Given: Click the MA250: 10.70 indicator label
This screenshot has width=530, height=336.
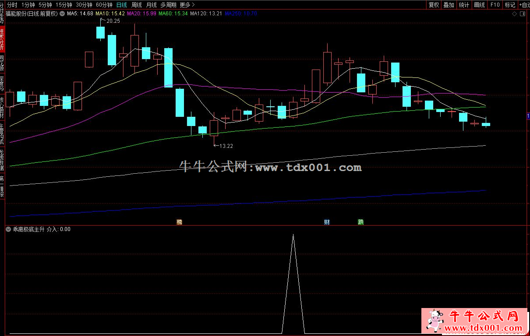Looking at the screenshot, I should coord(241,14).
